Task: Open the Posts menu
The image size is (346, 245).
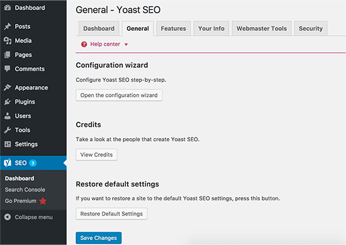Action: [23, 26]
